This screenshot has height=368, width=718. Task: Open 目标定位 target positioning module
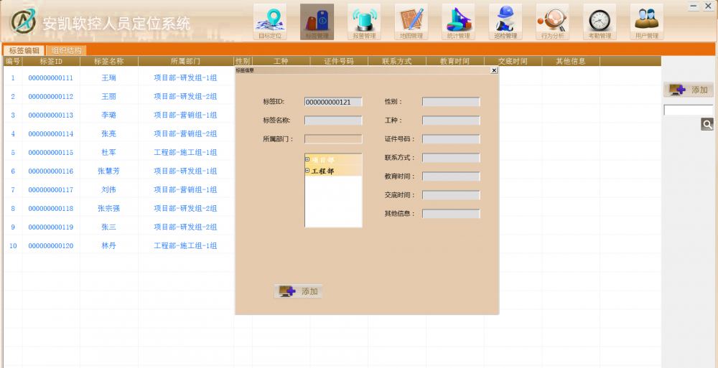pyautogui.click(x=270, y=22)
